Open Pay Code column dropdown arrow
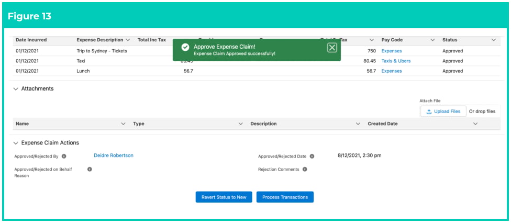This screenshot has width=511, height=223. point(433,40)
